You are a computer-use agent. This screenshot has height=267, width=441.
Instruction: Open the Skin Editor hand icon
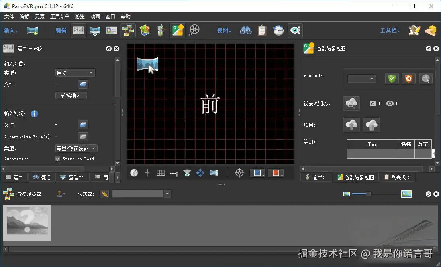pos(431,30)
